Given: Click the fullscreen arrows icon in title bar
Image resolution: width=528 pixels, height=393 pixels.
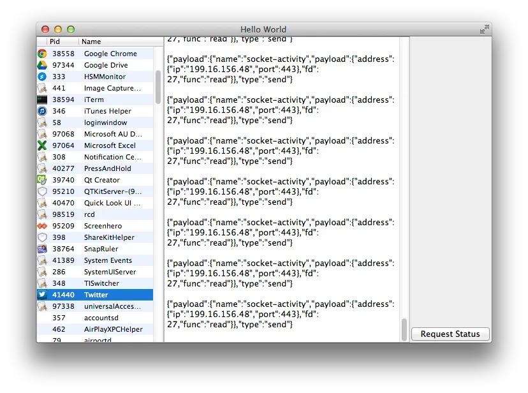Looking at the screenshot, I should pyautogui.click(x=484, y=29).
